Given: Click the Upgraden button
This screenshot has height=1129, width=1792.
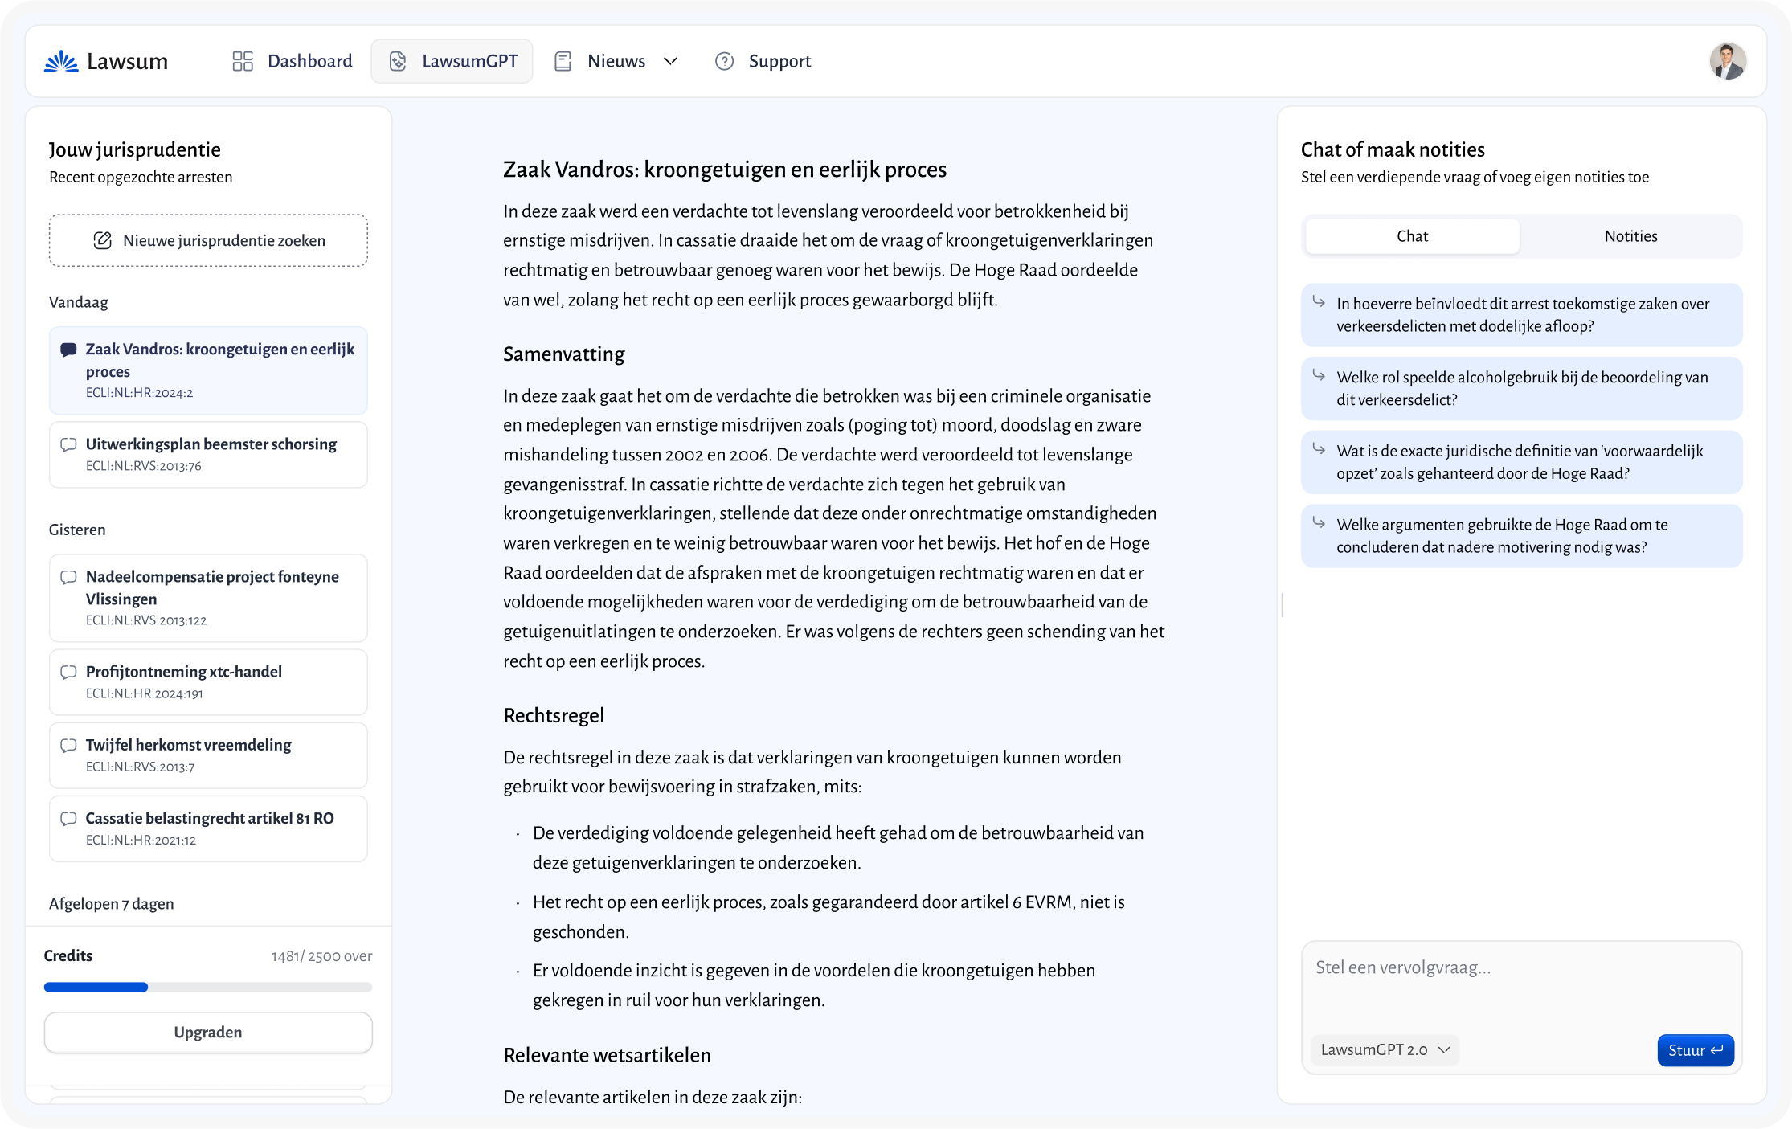Looking at the screenshot, I should [208, 1032].
